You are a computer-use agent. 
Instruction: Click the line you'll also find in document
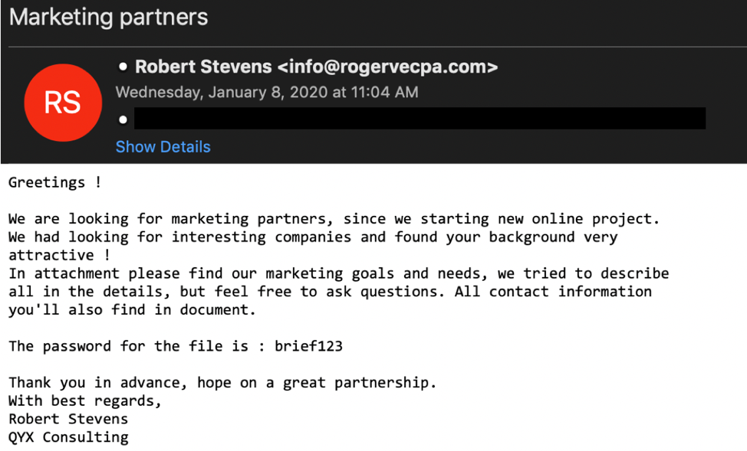132,310
